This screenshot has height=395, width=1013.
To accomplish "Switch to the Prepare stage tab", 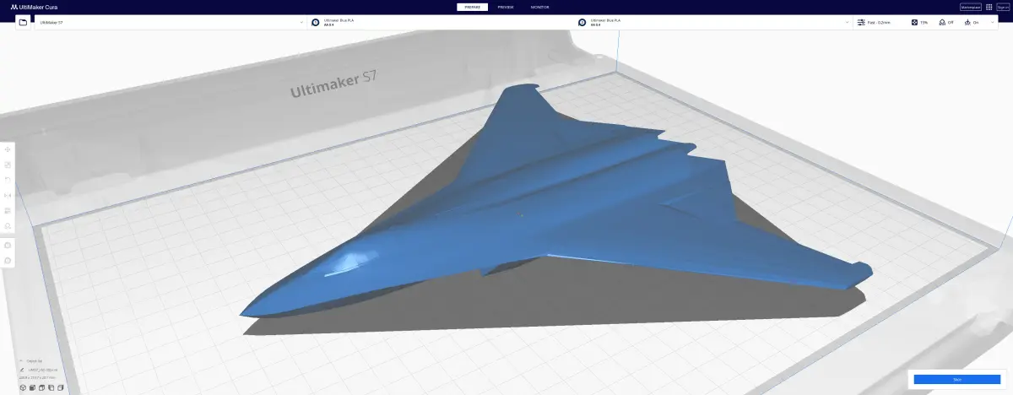I will [x=473, y=7].
